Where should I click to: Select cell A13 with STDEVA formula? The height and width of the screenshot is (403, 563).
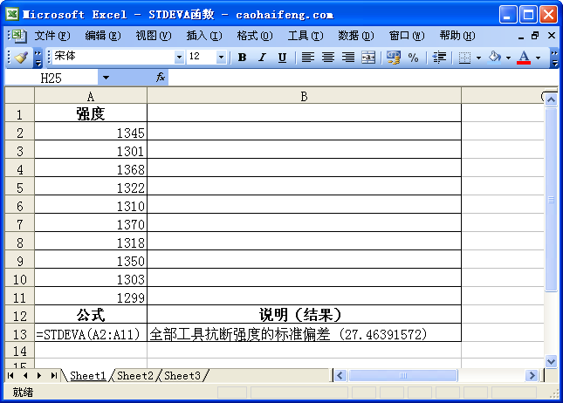click(91, 333)
